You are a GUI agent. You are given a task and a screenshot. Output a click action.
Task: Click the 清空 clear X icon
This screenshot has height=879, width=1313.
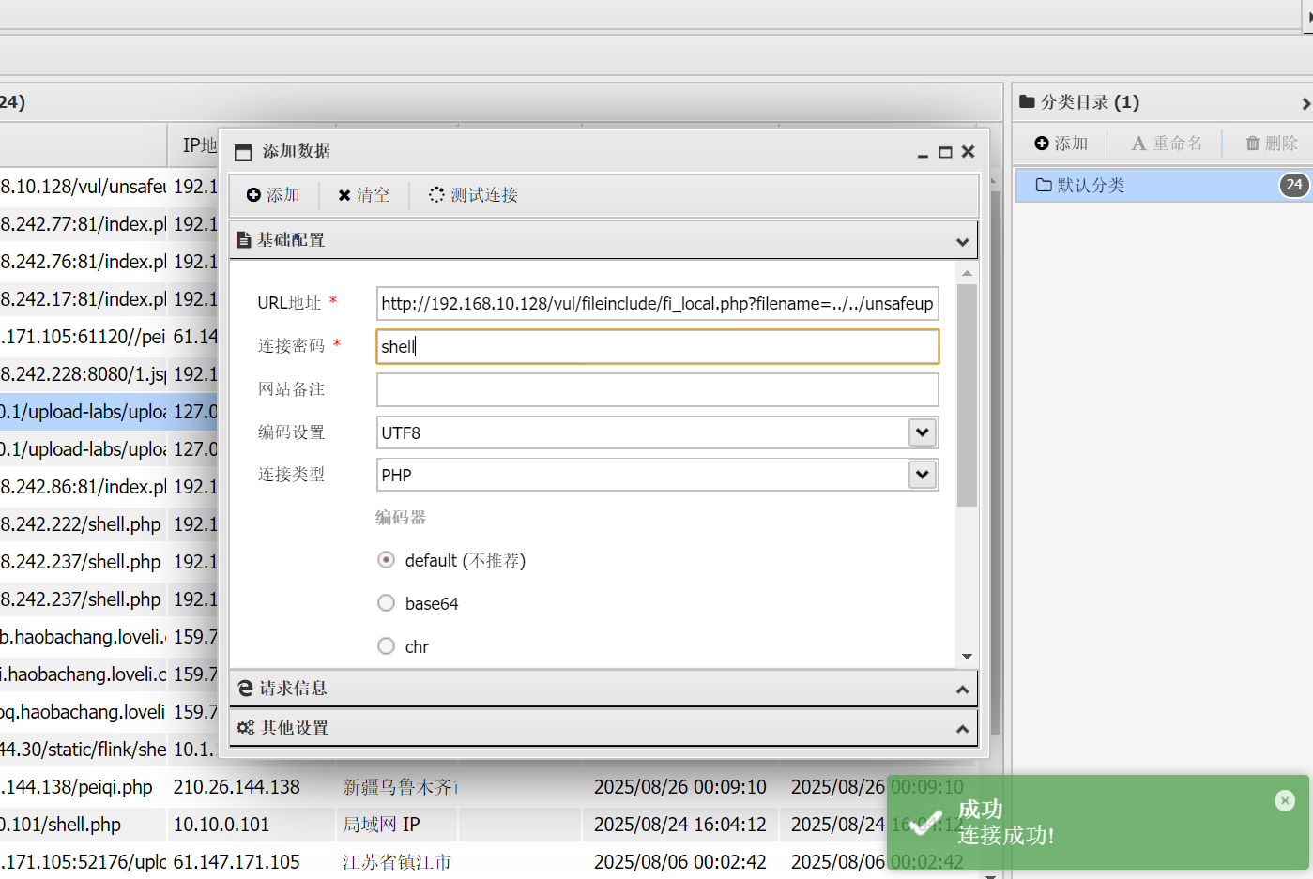pos(344,195)
